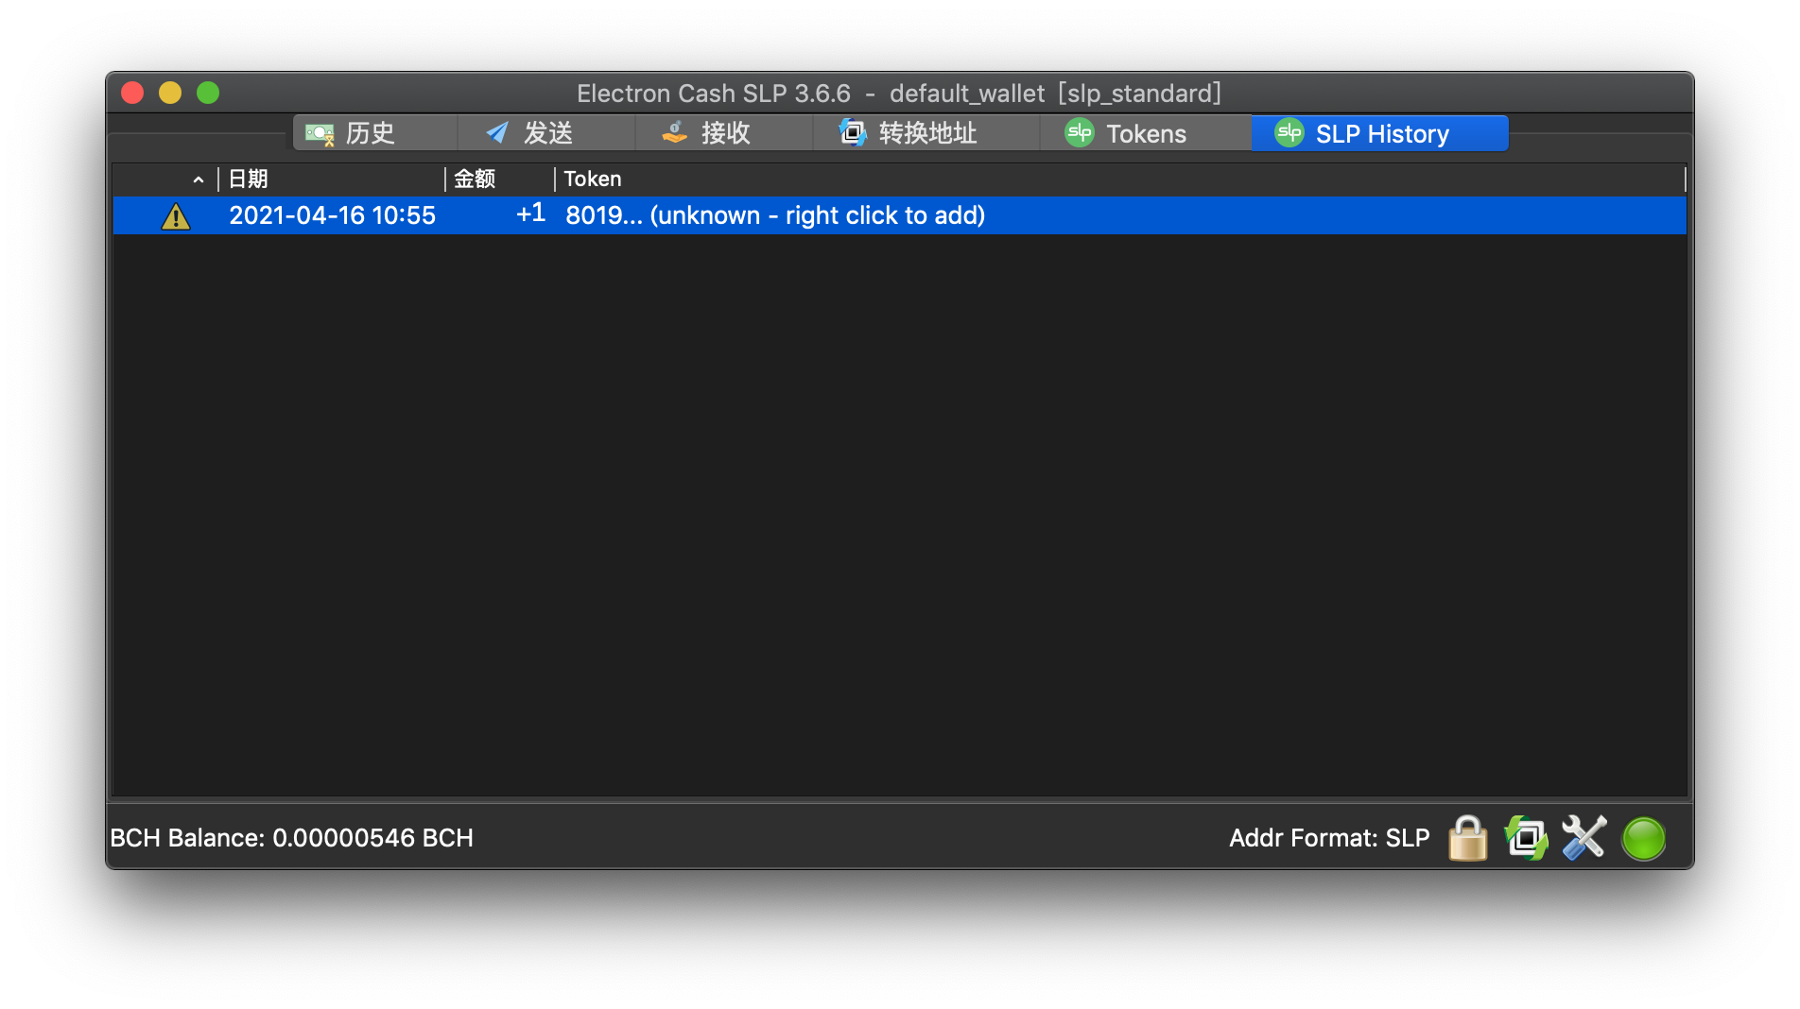Select the 2021-04-16 10:55 date cell
1800x1009 pixels.
click(332, 215)
